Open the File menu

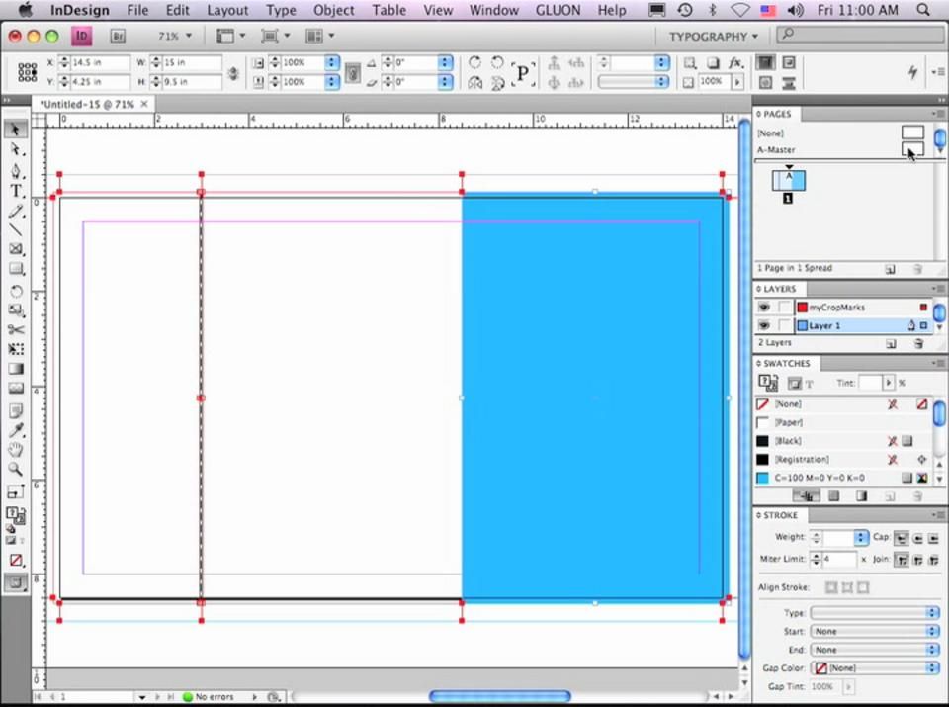click(137, 10)
